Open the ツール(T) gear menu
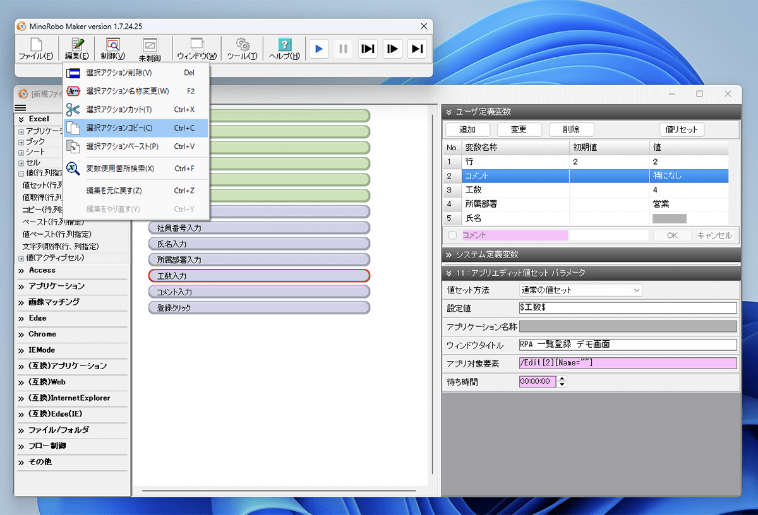 coord(242,49)
